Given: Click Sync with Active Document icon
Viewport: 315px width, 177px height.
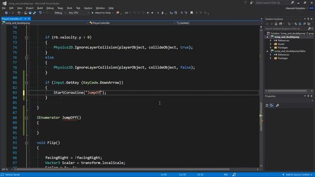Looking at the screenshot, I should point(295,24).
